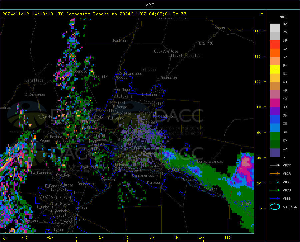Screen dimensions: 300x242
Task: Click the cyan 'current' ellipse symbol
Action: click(275, 207)
